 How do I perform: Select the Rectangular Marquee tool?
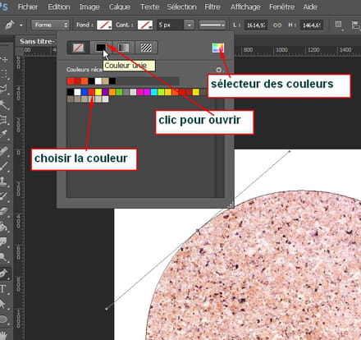tap(4, 74)
